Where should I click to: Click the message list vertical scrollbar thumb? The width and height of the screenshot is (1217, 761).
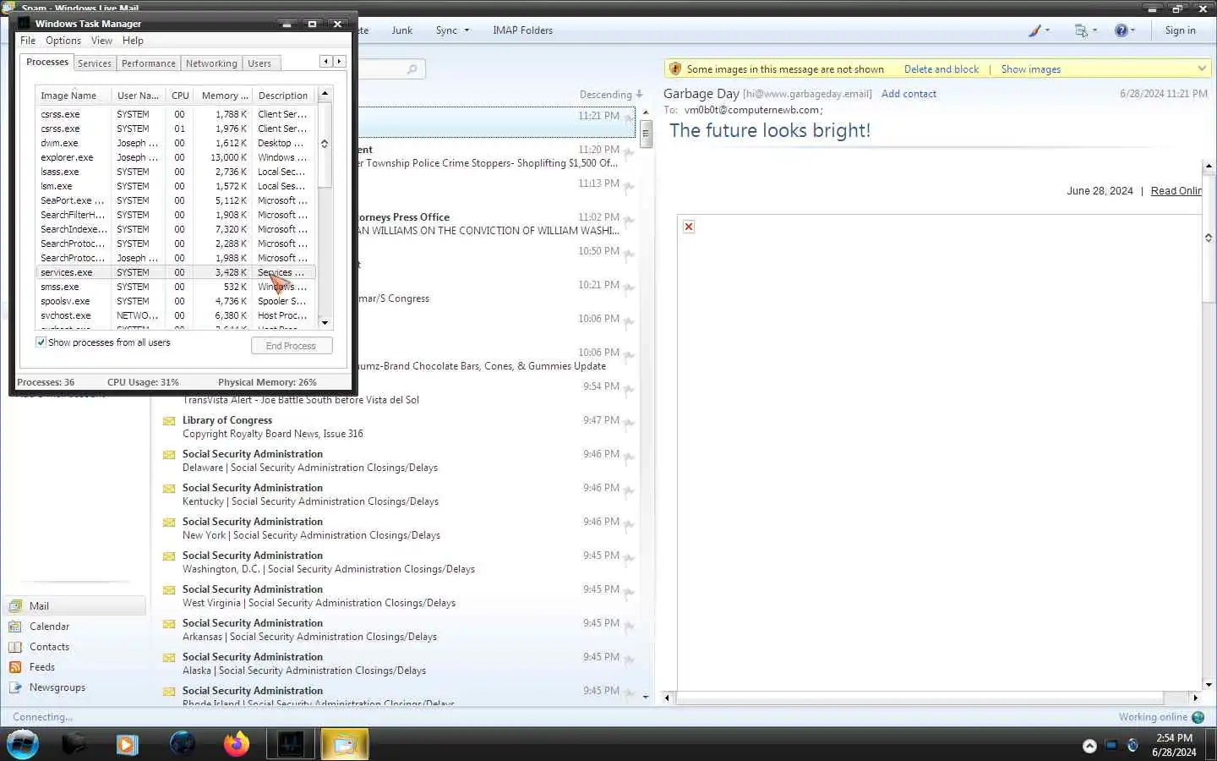pyautogui.click(x=646, y=134)
